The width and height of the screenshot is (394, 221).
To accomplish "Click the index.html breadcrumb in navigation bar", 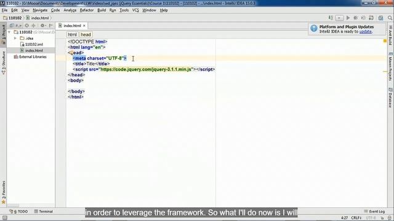I will point(38,18).
